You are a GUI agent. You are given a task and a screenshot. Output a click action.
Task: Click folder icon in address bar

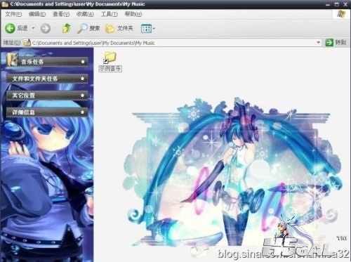27,43
